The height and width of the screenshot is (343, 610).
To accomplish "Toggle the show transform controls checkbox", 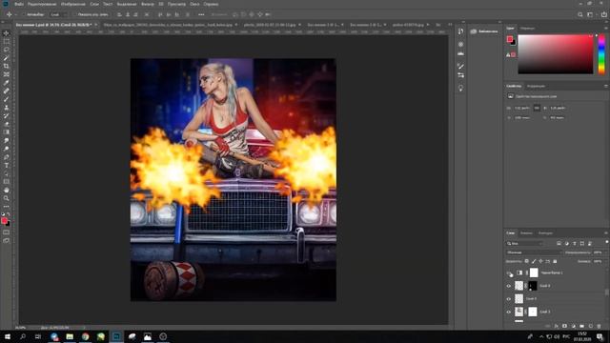I will pos(75,14).
